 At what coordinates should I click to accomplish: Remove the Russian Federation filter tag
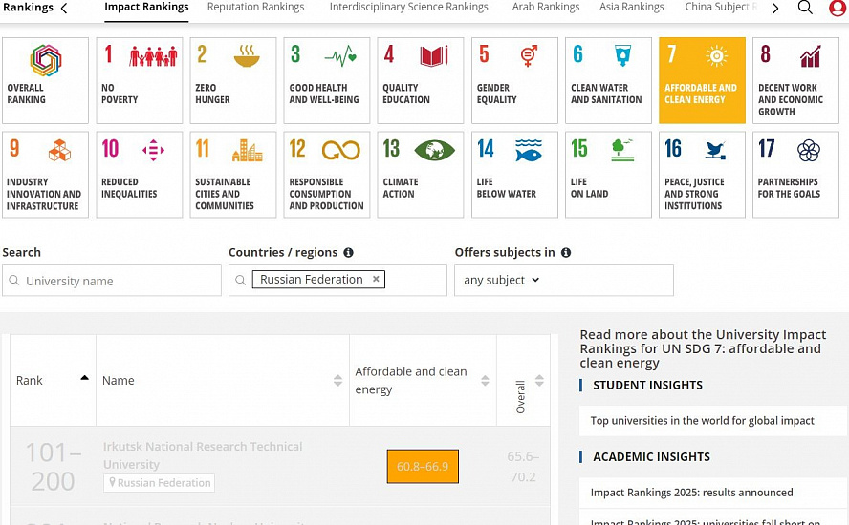(376, 279)
